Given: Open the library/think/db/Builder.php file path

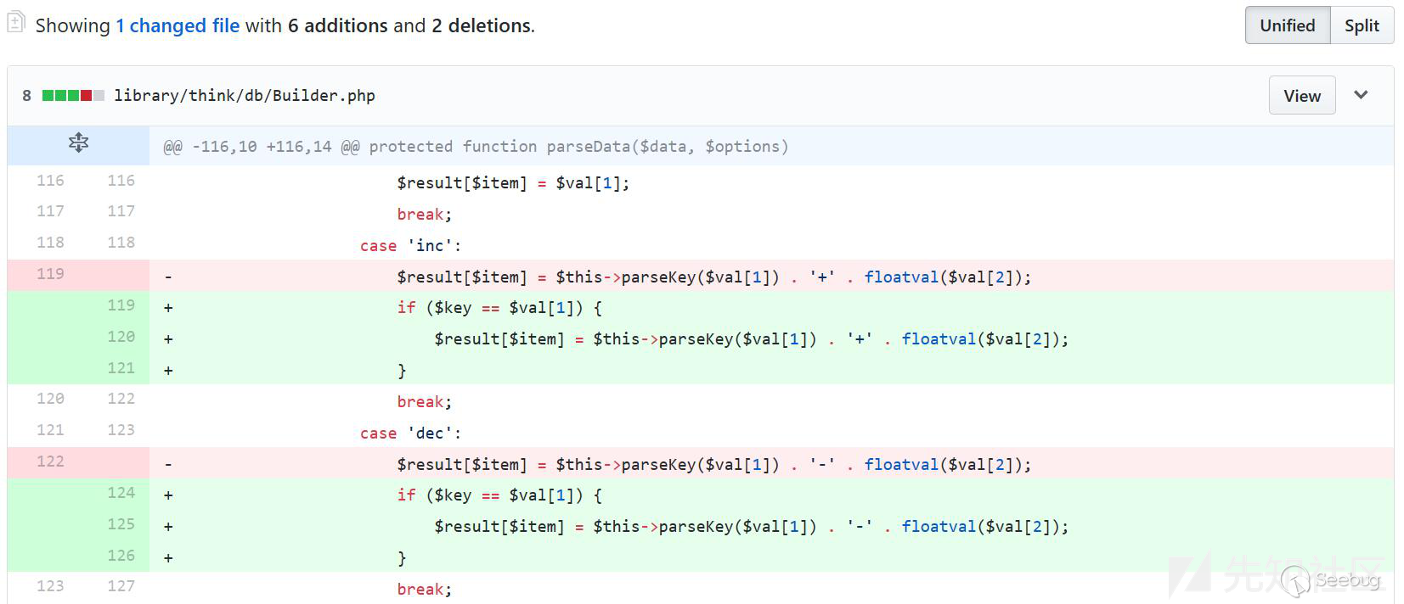Looking at the screenshot, I should pyautogui.click(x=245, y=96).
